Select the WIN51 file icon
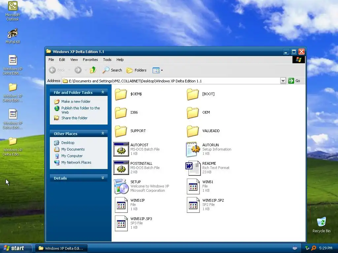 (x=193, y=186)
